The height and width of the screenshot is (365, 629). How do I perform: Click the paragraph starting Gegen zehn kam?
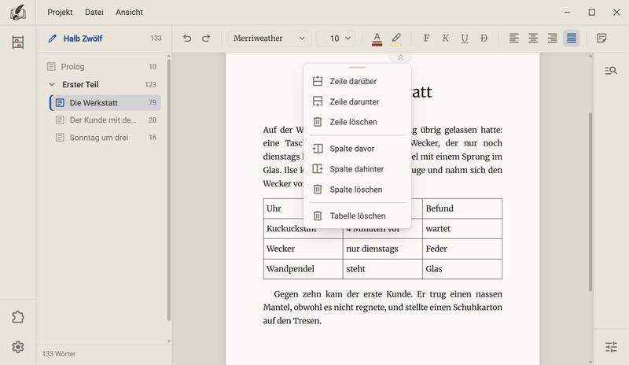(383, 307)
